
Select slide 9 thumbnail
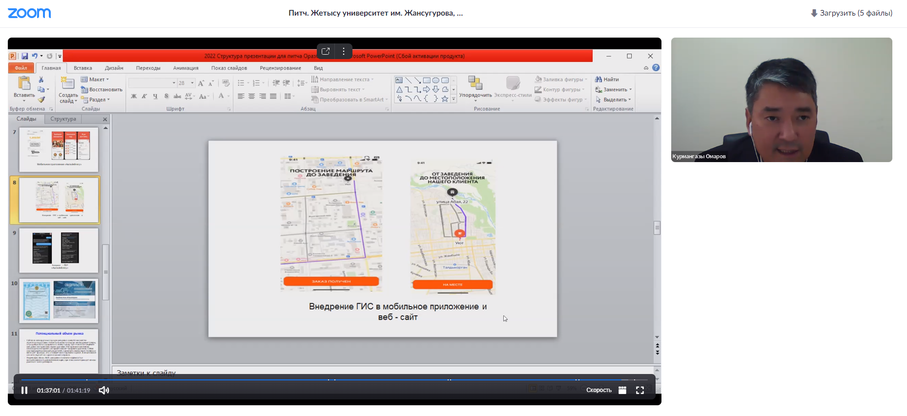click(x=58, y=250)
